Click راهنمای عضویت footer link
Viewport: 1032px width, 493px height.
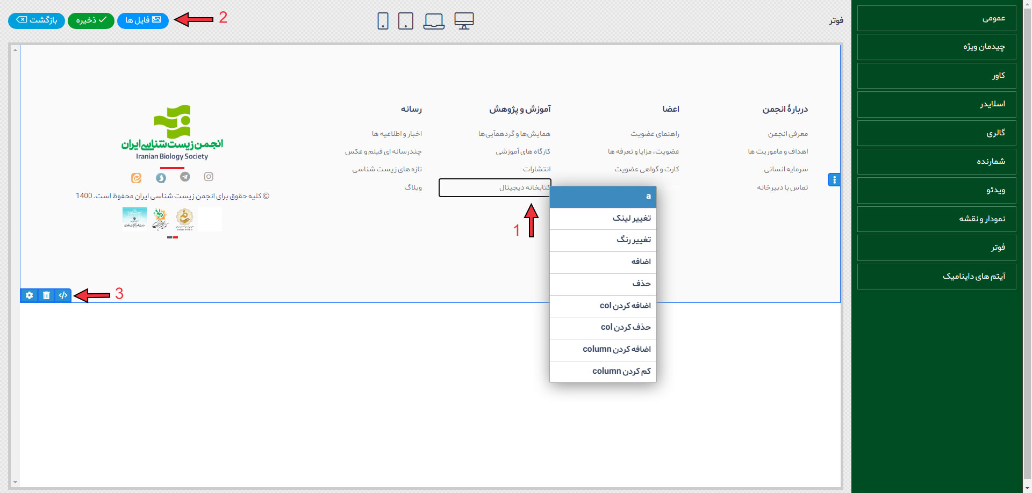[655, 134]
